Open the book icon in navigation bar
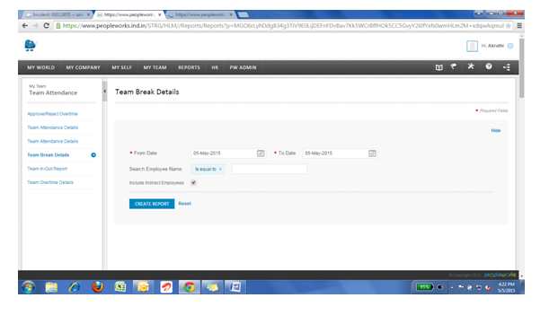This screenshot has height=324, width=558. pos(439,67)
